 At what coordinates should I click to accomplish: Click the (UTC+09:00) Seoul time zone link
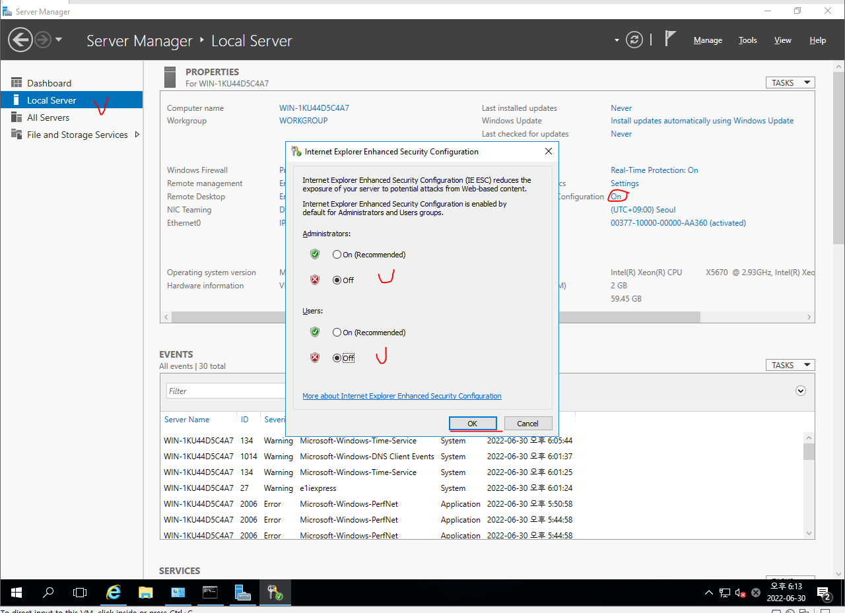643,210
